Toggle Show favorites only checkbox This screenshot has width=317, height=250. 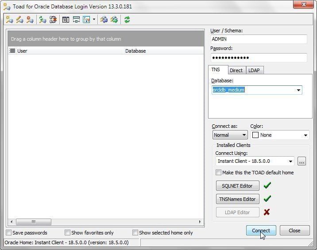coord(68,233)
